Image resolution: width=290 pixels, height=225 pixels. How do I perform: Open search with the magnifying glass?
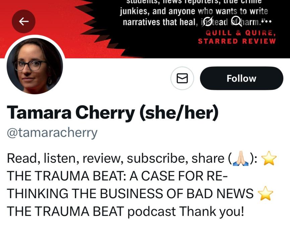pos(236,21)
